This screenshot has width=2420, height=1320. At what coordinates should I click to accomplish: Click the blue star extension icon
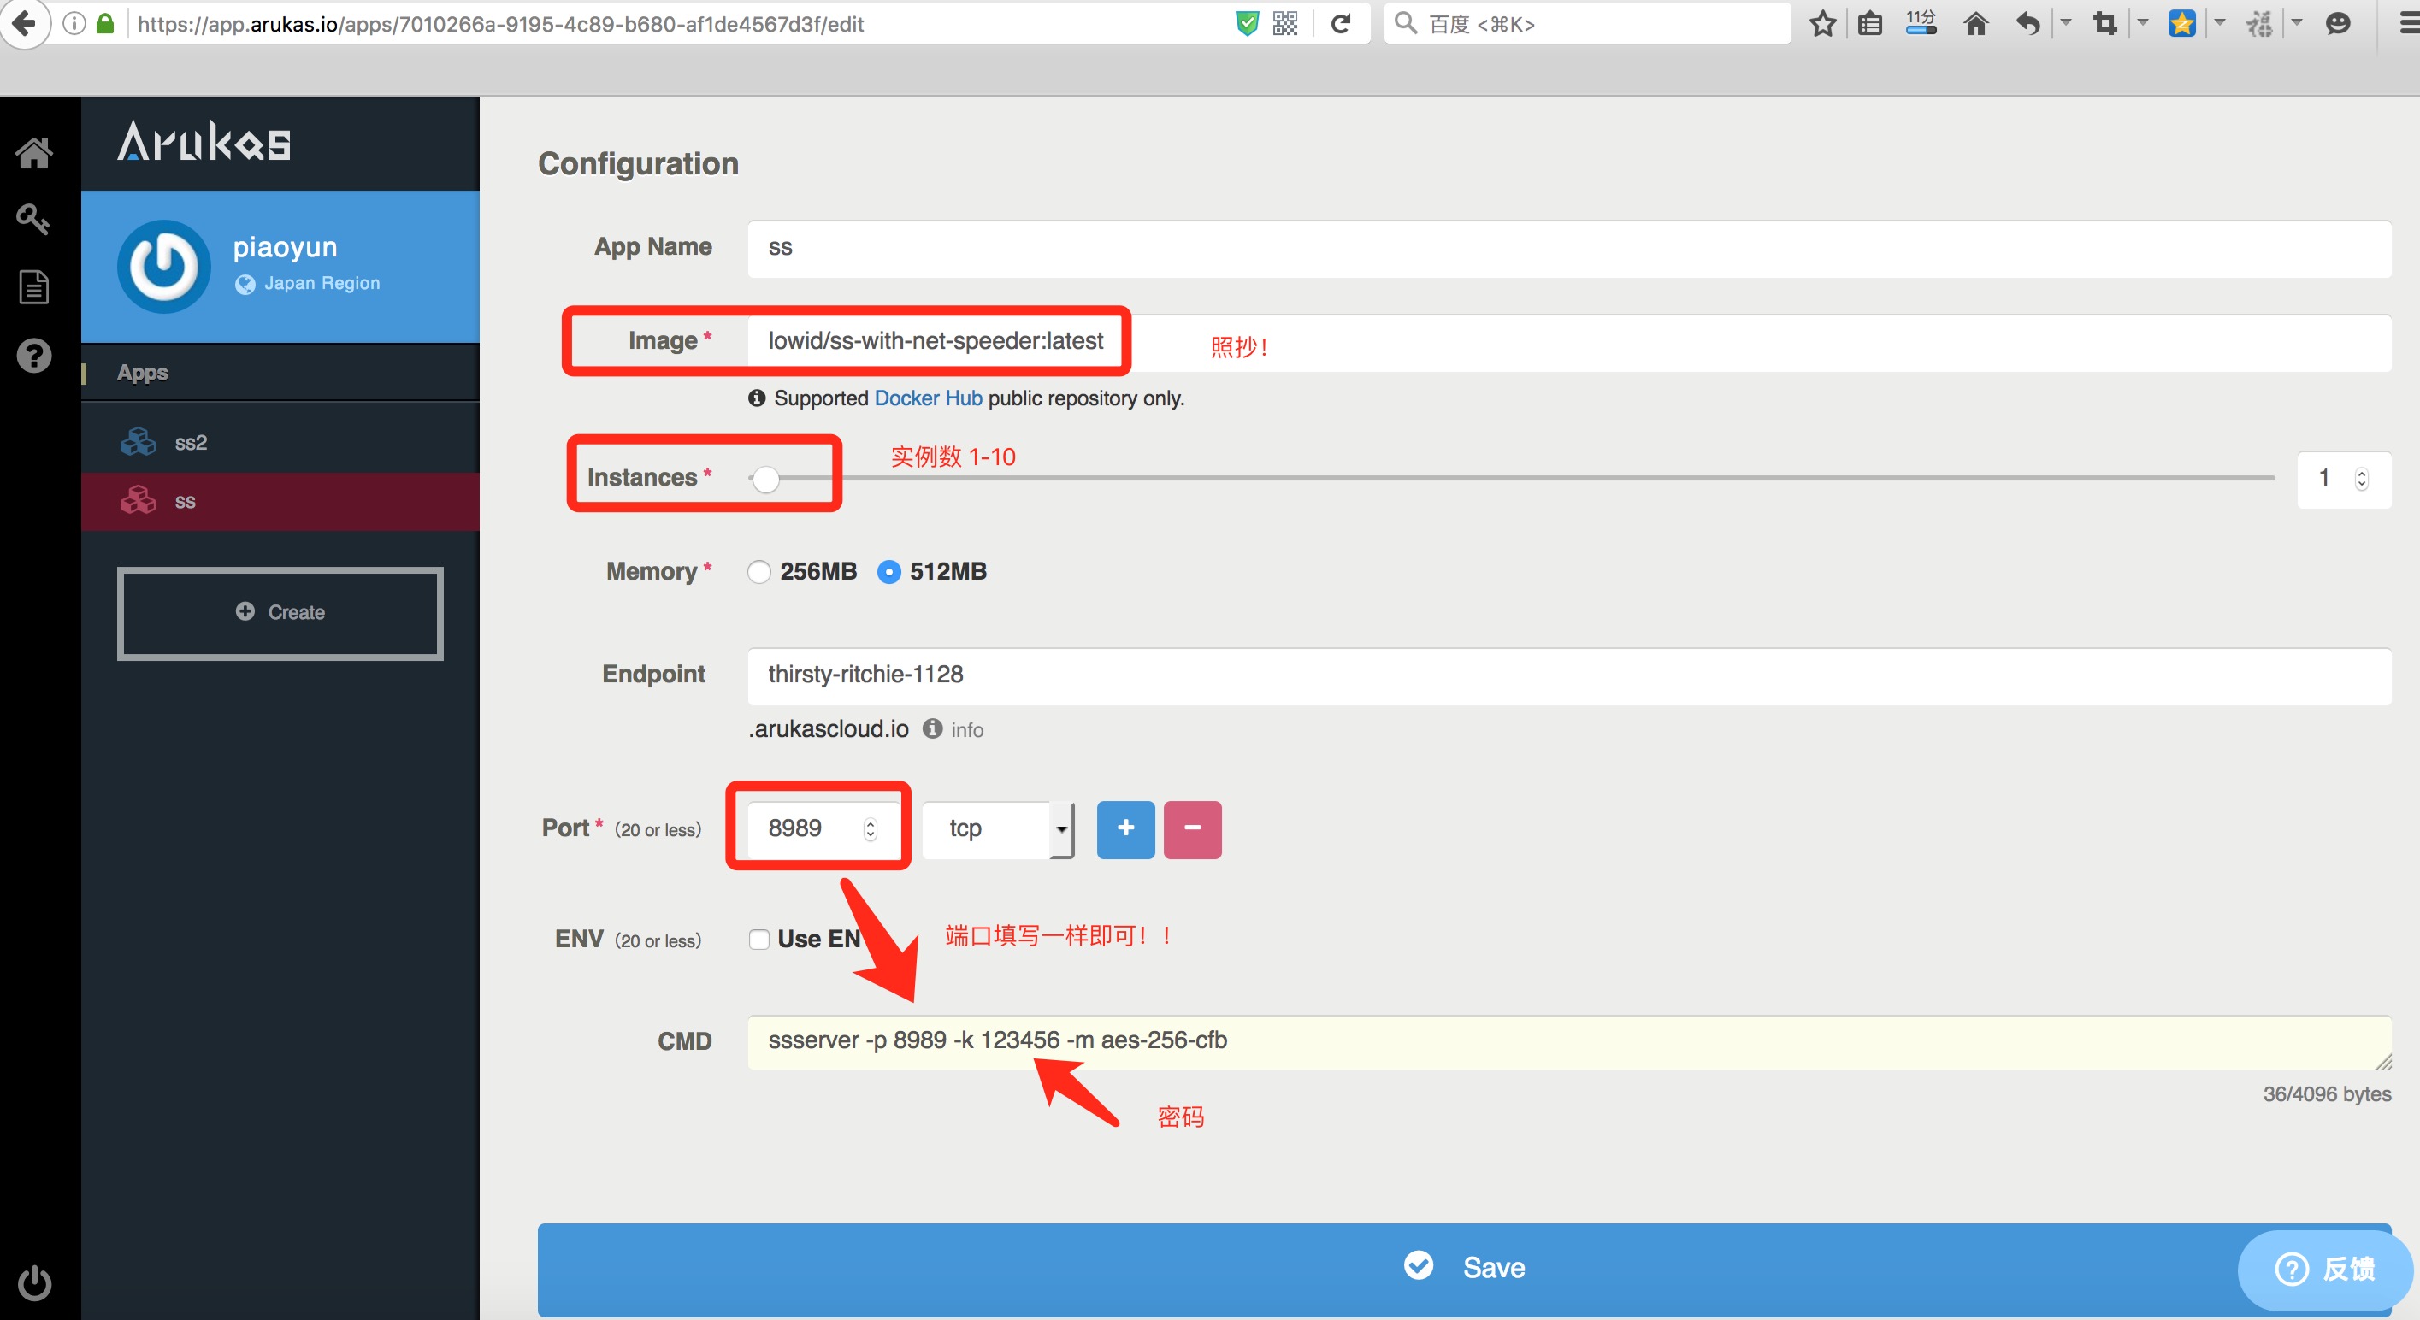tap(2181, 23)
